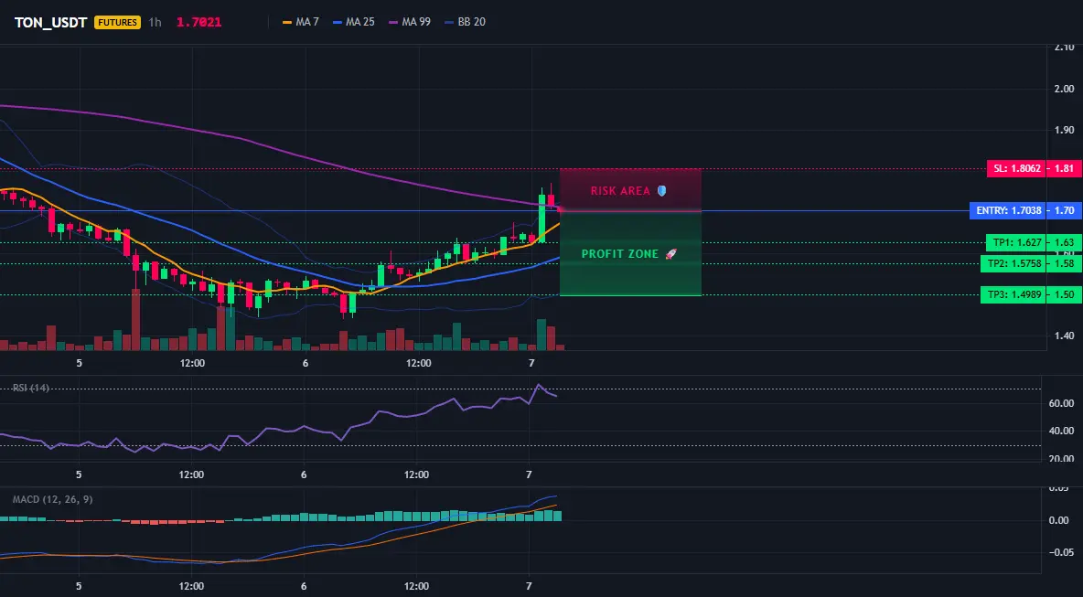1083x597 pixels.
Task: Click the TP3: 1.4989 target label
Action: tap(1013, 294)
